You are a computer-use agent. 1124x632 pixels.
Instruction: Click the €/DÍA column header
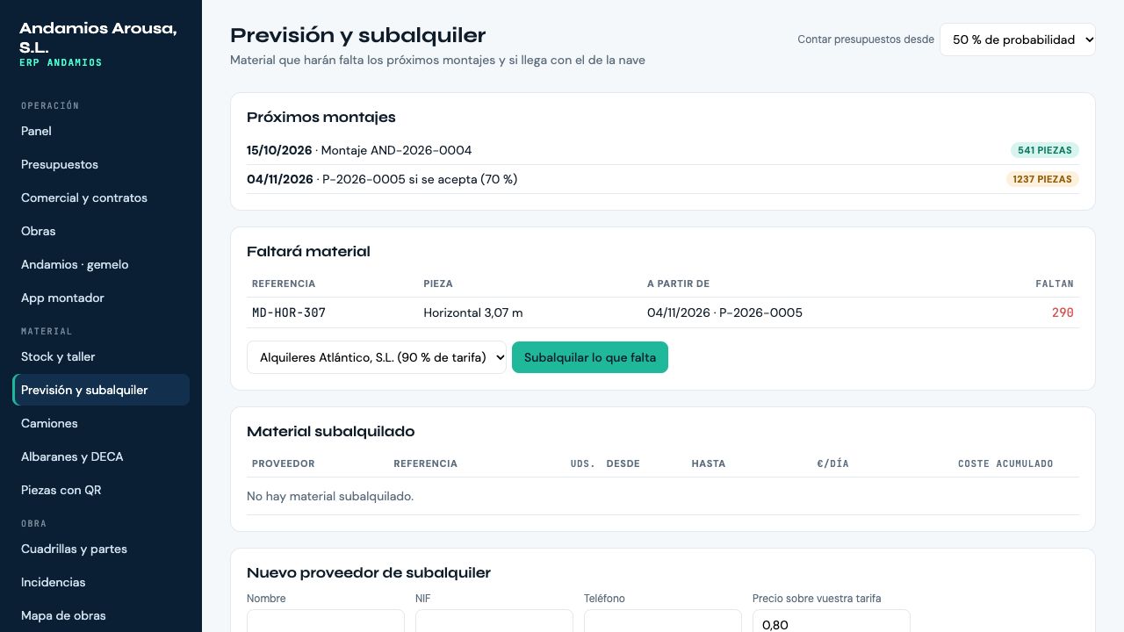tap(832, 463)
